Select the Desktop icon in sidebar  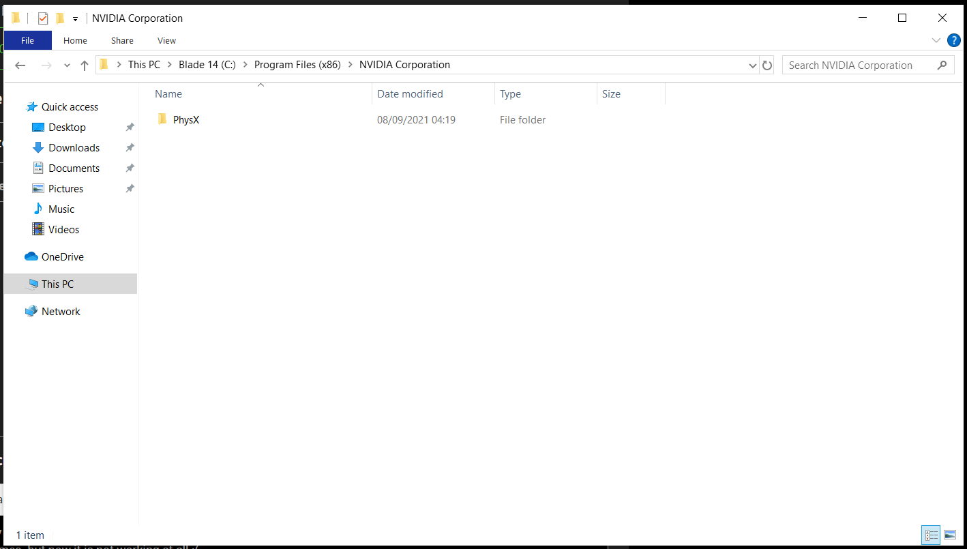38,128
